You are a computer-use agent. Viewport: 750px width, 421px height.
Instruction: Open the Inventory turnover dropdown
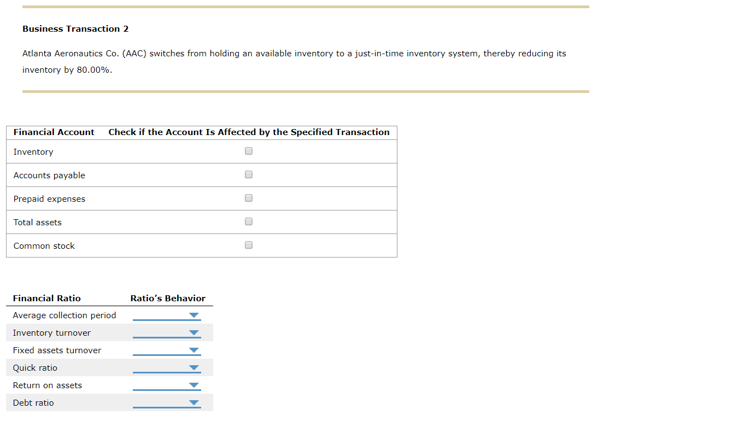194,332
